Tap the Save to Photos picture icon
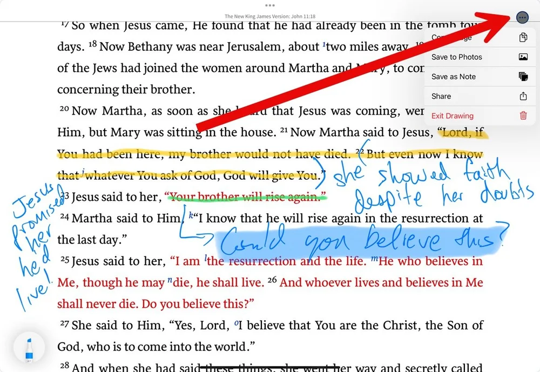 523,57
